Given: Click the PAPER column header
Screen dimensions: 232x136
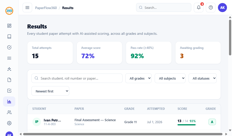Looking at the screenshot, I should coord(79,109).
